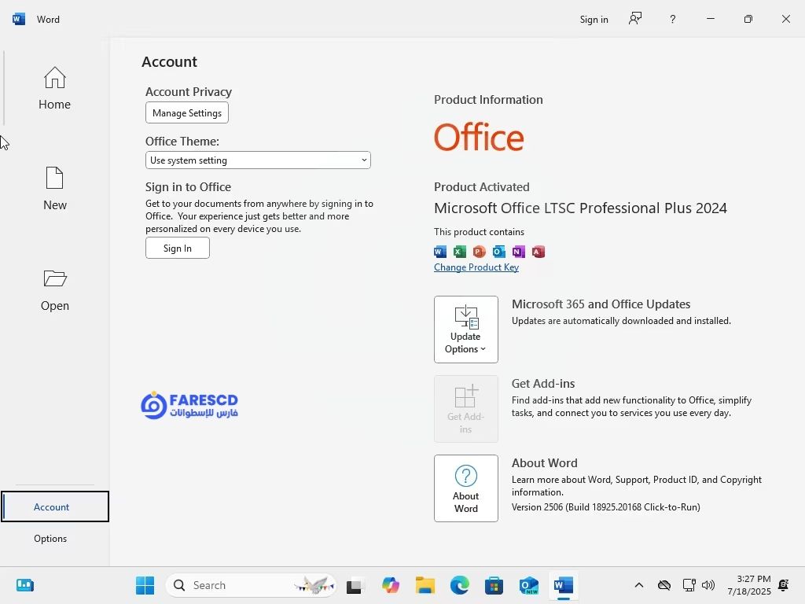The image size is (805, 604).
Task: Restore down the Word window
Action: (x=748, y=19)
